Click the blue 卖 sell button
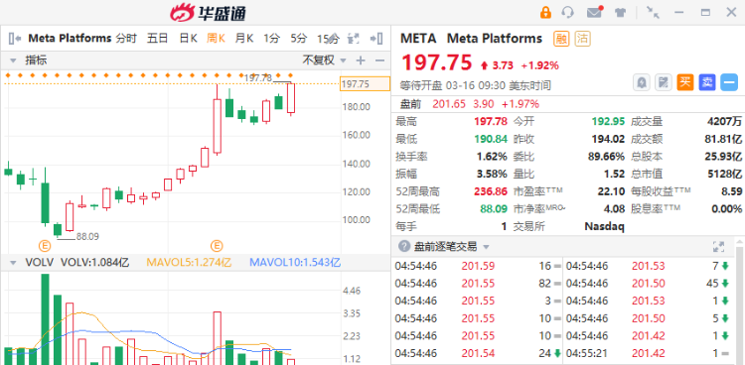 (707, 82)
